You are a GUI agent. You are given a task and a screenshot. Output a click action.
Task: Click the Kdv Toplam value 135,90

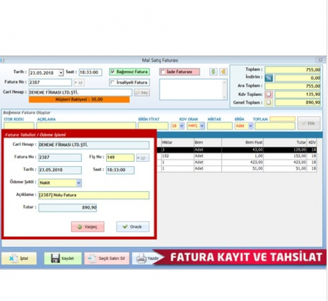point(298,94)
